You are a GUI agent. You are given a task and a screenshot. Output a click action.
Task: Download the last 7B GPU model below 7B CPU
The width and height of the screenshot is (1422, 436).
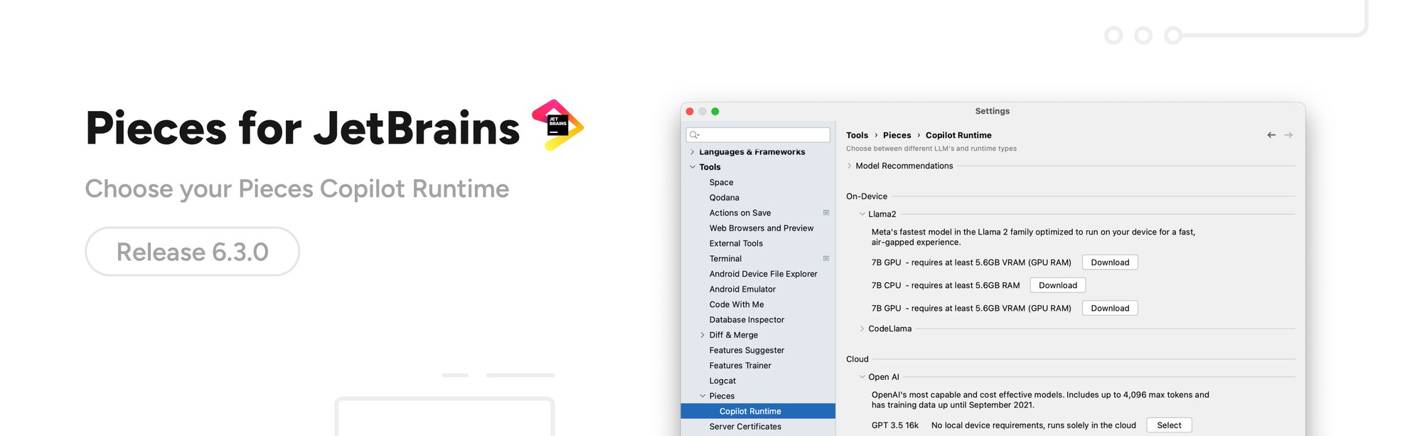[x=1110, y=308]
